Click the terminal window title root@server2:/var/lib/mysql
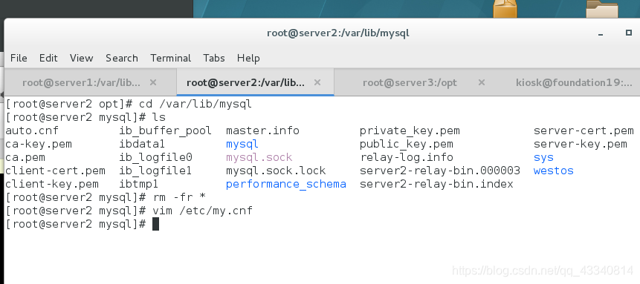Viewport: 640px width, 284px height. point(338,33)
